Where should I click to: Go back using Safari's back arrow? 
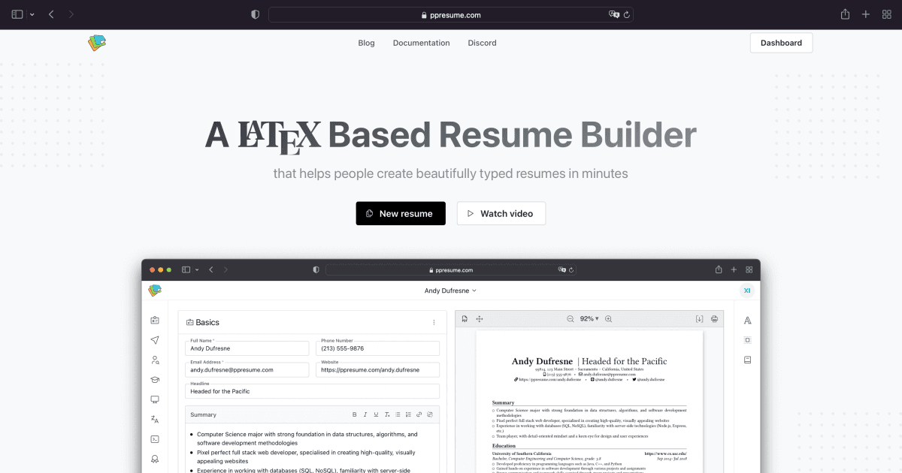pos(51,14)
